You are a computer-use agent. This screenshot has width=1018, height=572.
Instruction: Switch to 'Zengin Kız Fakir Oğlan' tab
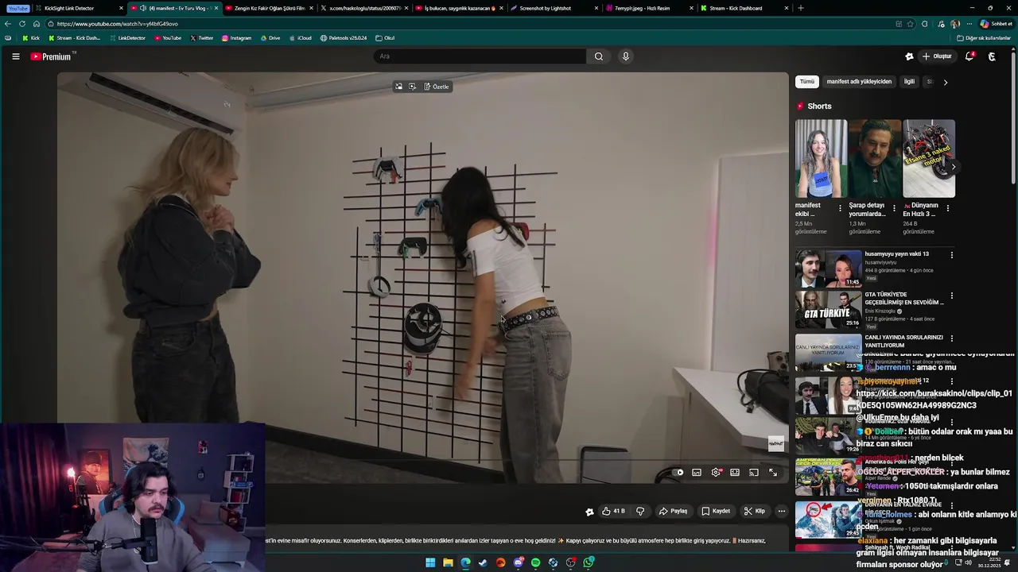coord(269,8)
